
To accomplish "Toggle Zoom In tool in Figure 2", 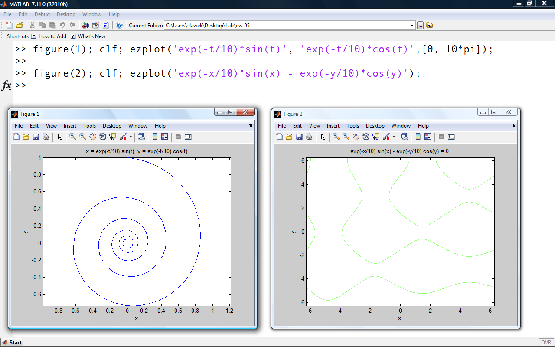I will tap(336, 137).
